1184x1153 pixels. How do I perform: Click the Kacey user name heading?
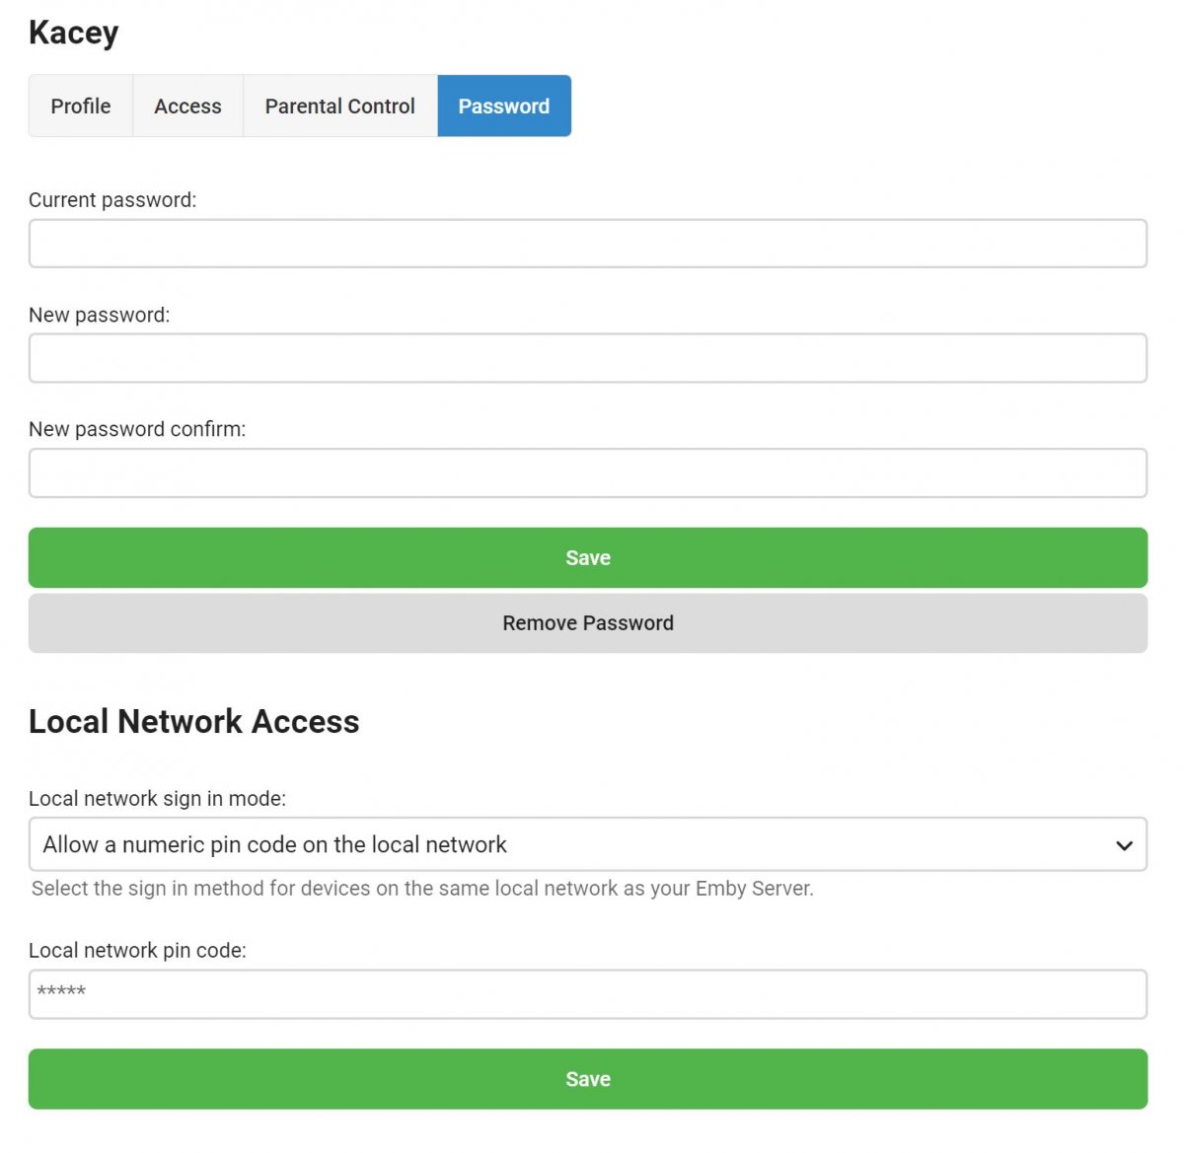click(74, 33)
